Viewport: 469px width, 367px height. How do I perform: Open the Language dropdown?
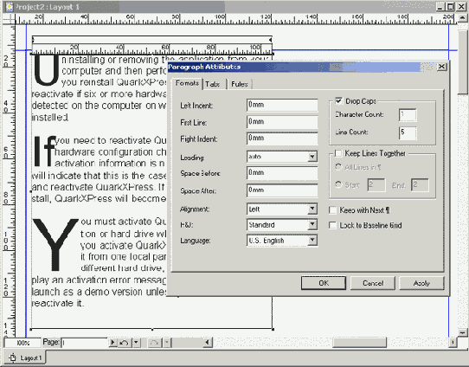click(x=312, y=240)
